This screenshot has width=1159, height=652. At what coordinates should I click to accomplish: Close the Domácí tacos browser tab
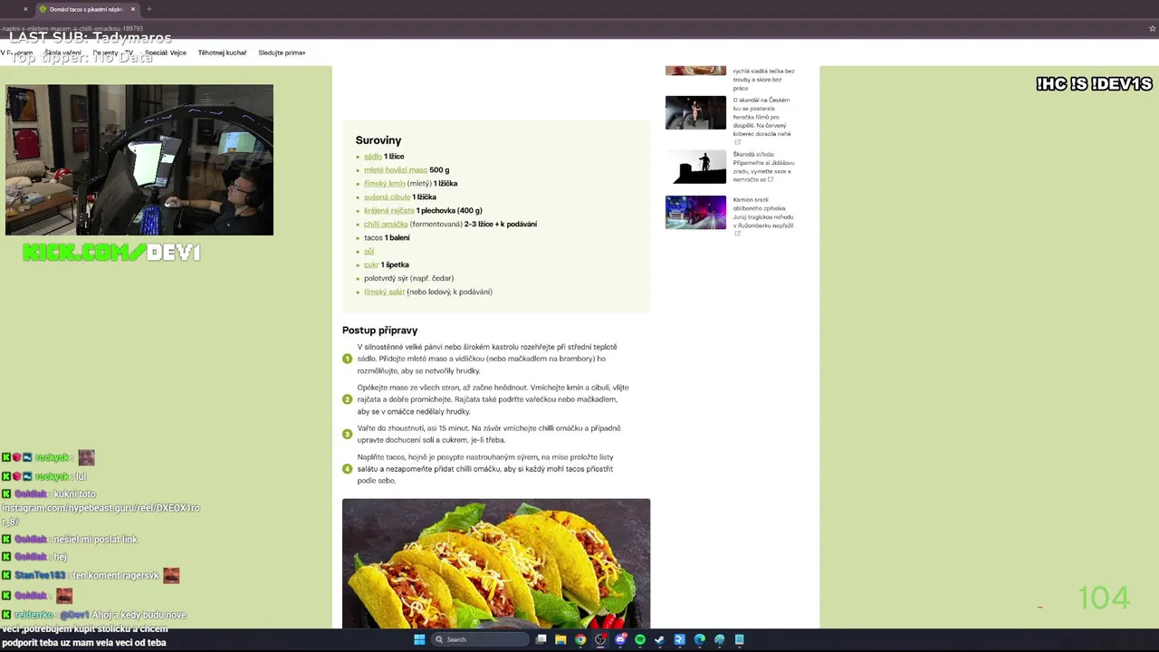pos(132,9)
